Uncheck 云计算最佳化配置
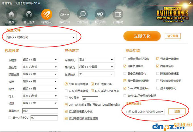This screenshot has height=132, width=193. coord(125,81)
